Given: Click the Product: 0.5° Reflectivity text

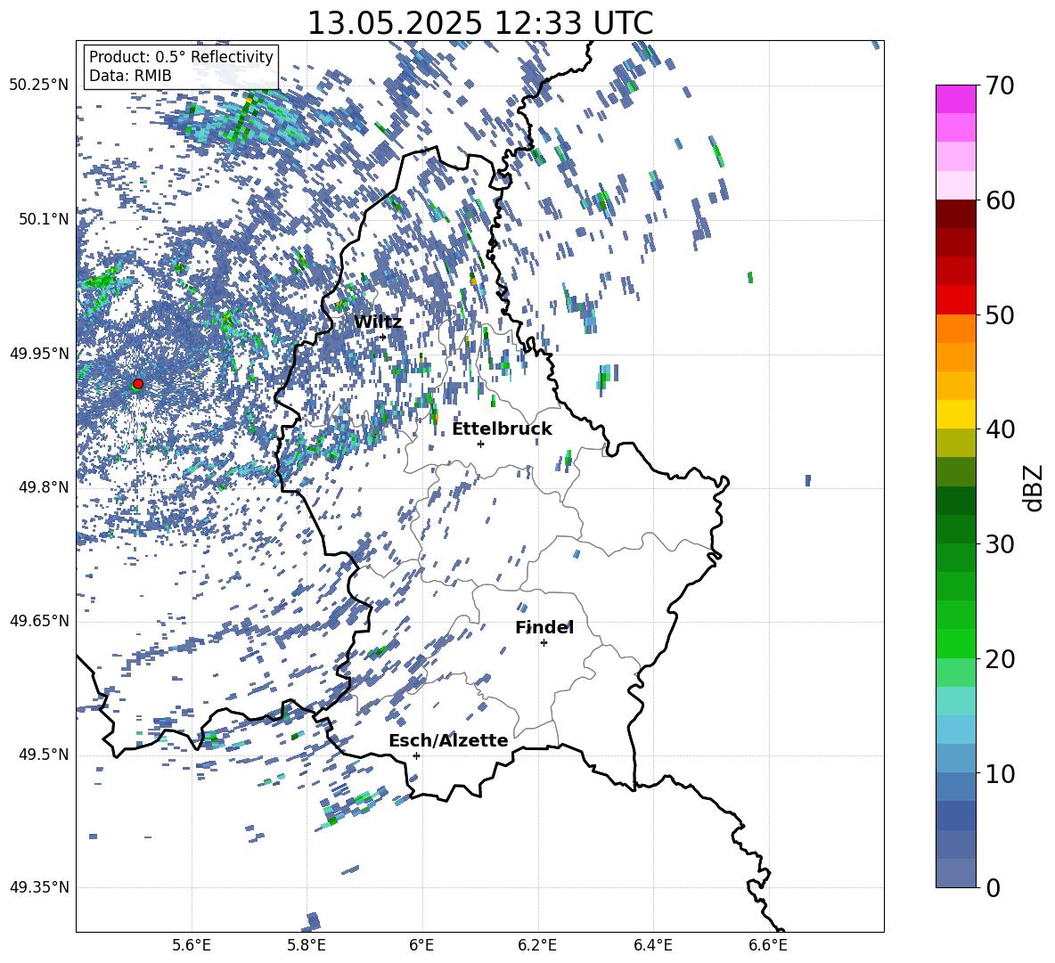Looking at the screenshot, I should tap(181, 57).
